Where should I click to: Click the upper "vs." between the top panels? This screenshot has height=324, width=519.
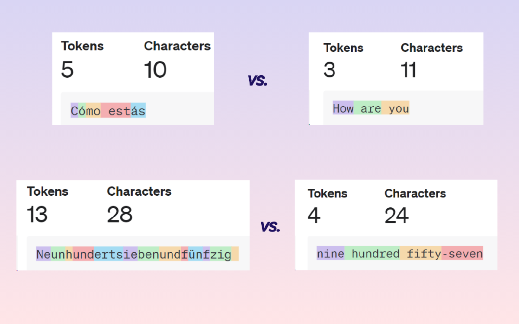[257, 80]
